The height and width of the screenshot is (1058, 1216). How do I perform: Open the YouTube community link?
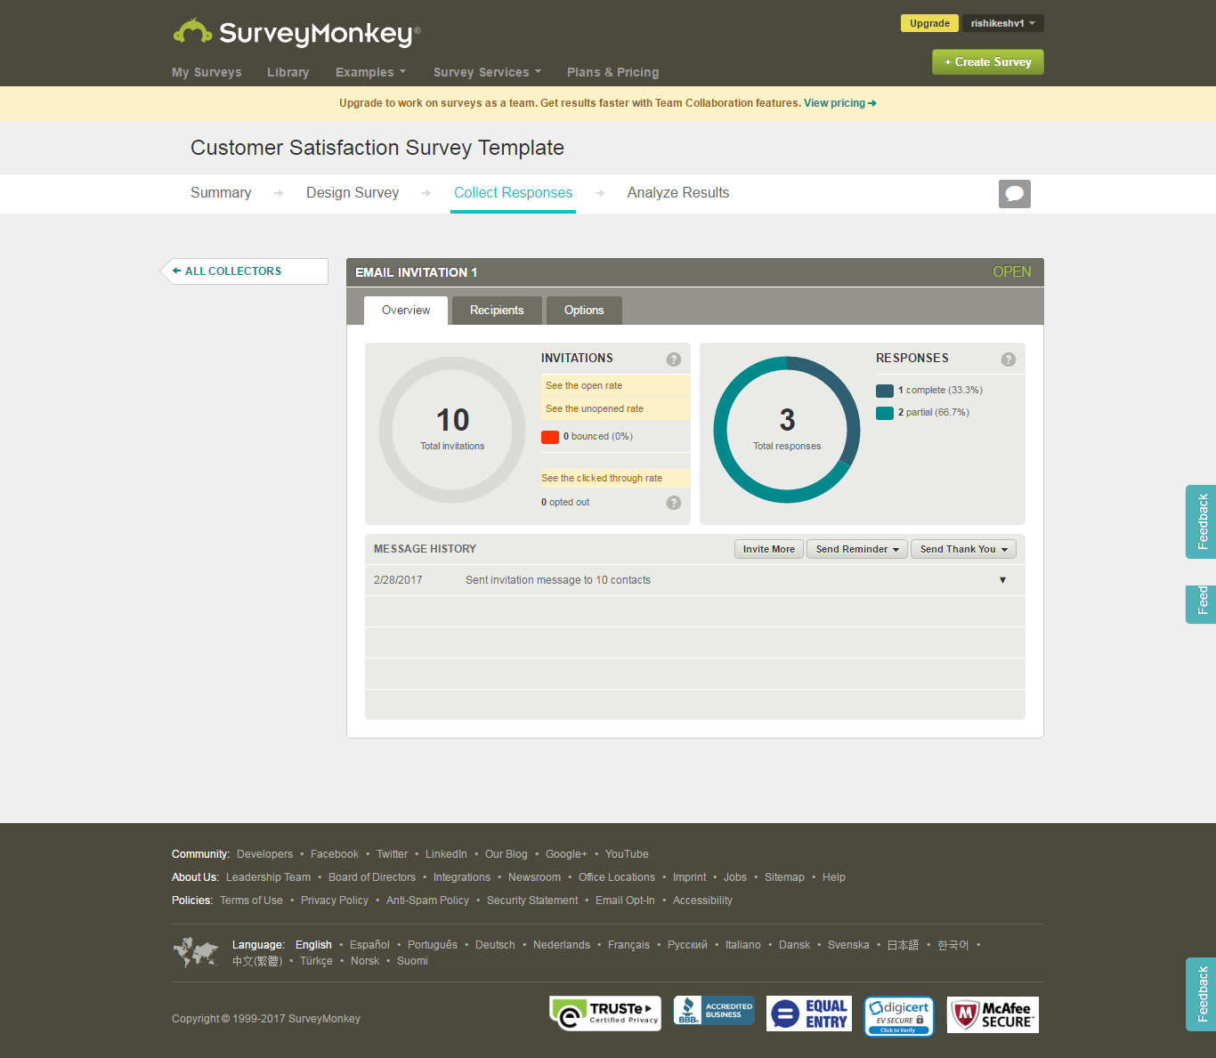(x=627, y=854)
